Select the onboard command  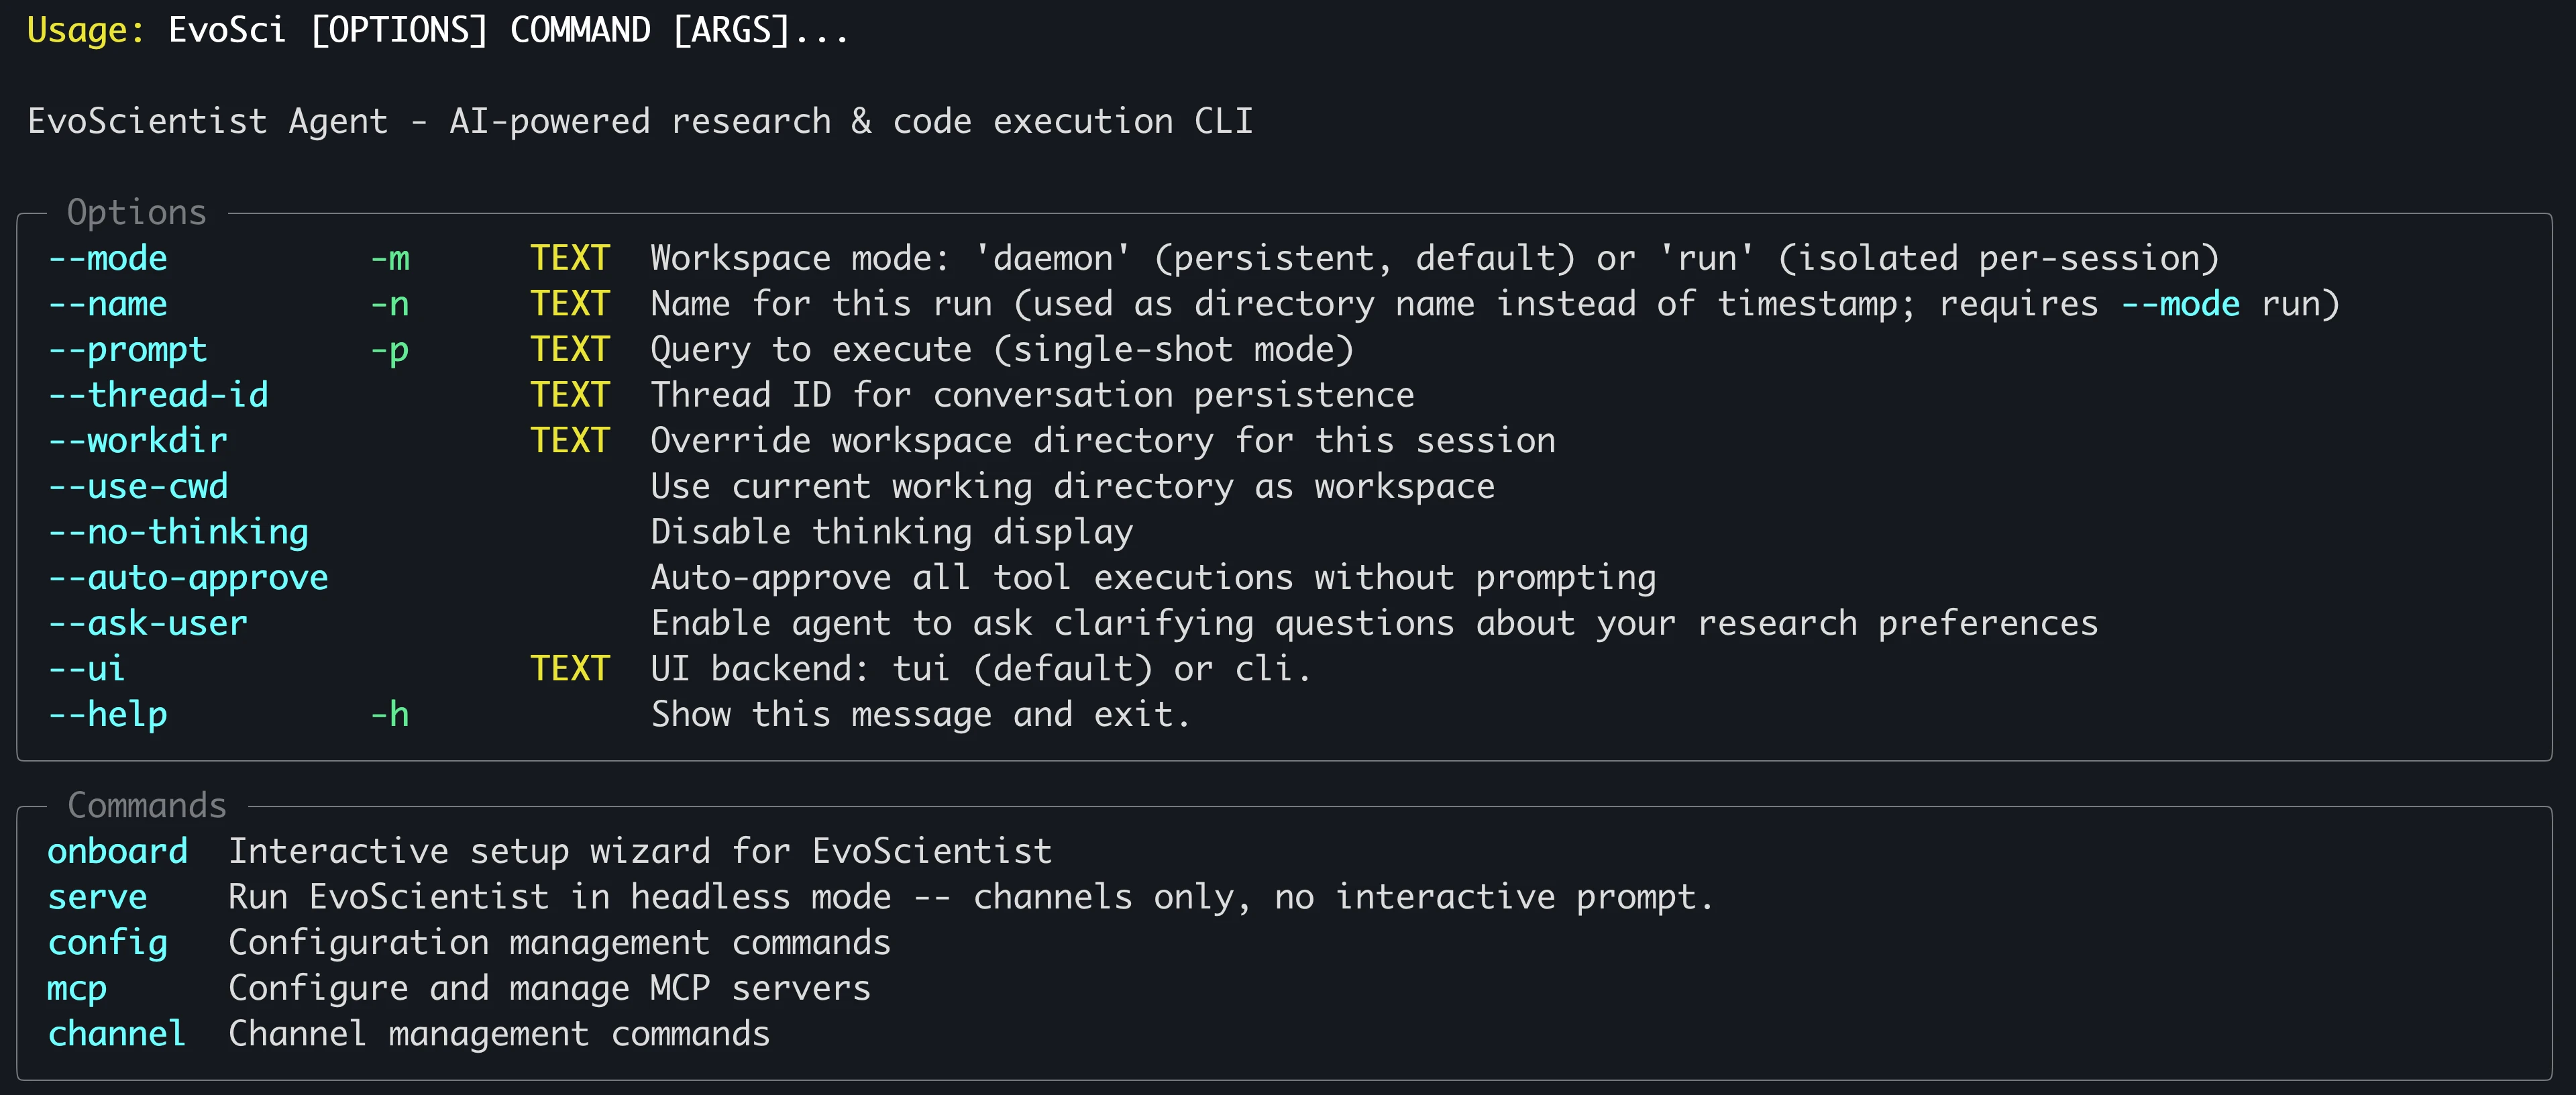tap(118, 852)
